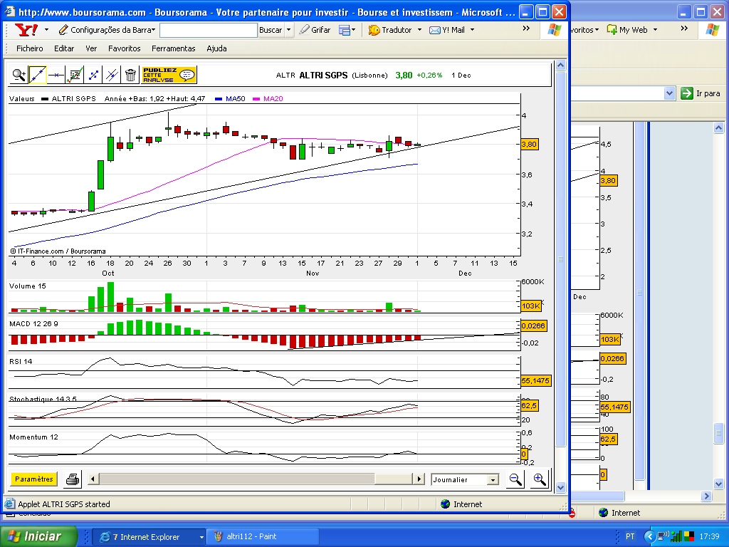Select the zoom magnifier tool
Screen dimensions: 729x547
click(19, 75)
